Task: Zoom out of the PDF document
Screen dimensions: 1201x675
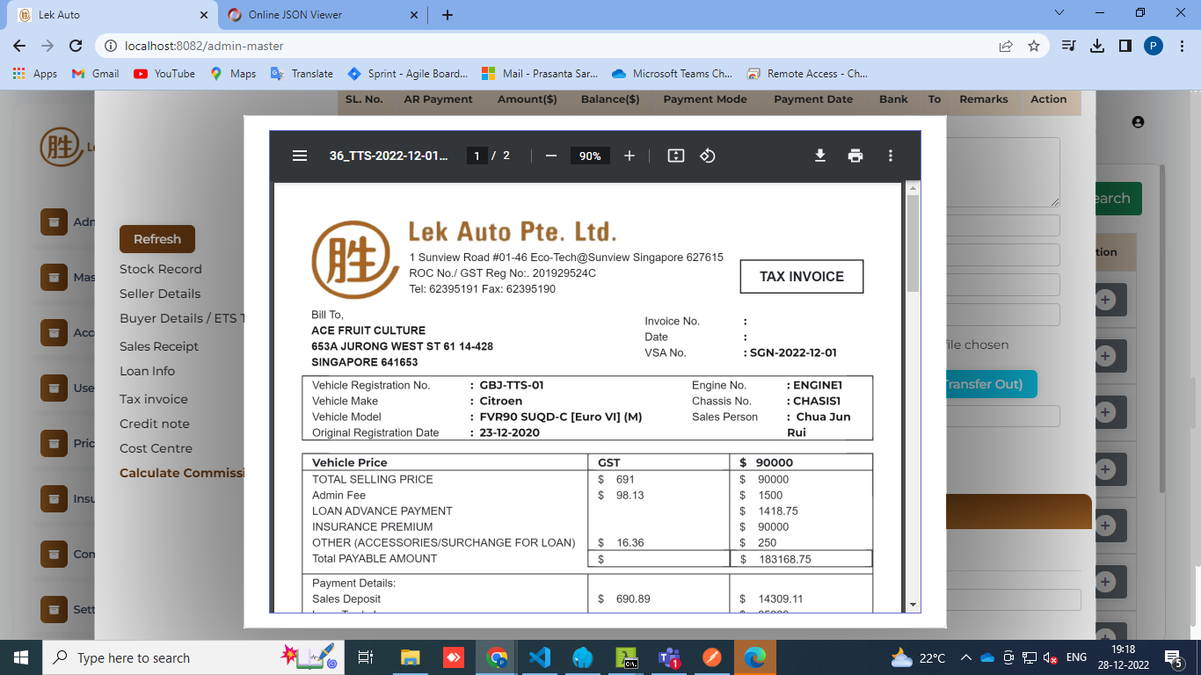Action: pyautogui.click(x=551, y=156)
